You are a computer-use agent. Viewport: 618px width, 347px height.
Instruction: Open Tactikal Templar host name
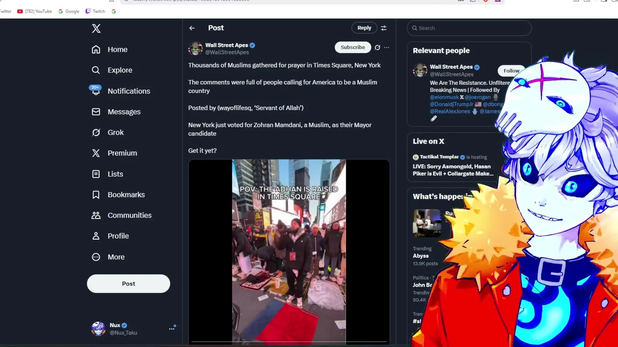[x=439, y=157]
